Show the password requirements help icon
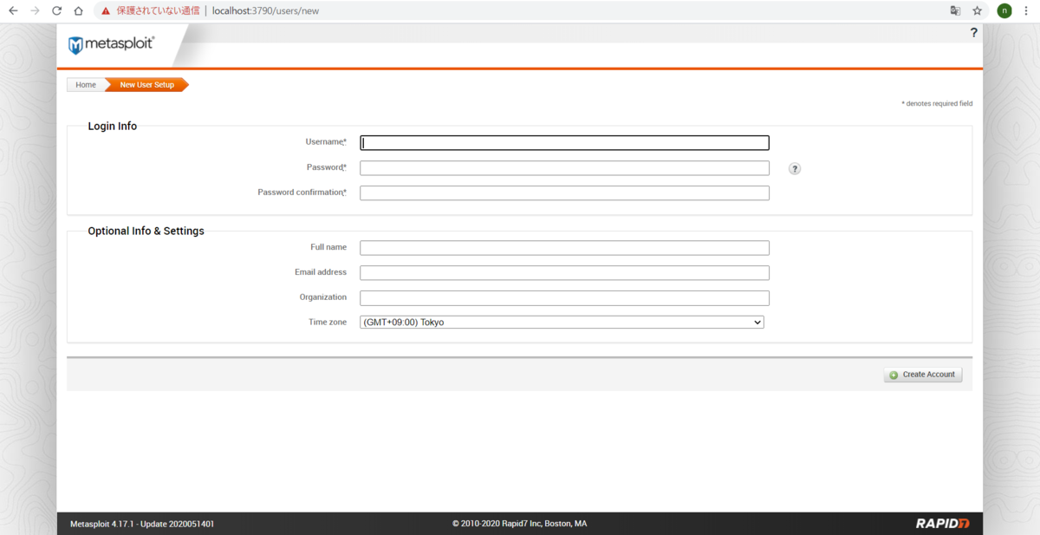This screenshot has width=1040, height=535. 795,169
